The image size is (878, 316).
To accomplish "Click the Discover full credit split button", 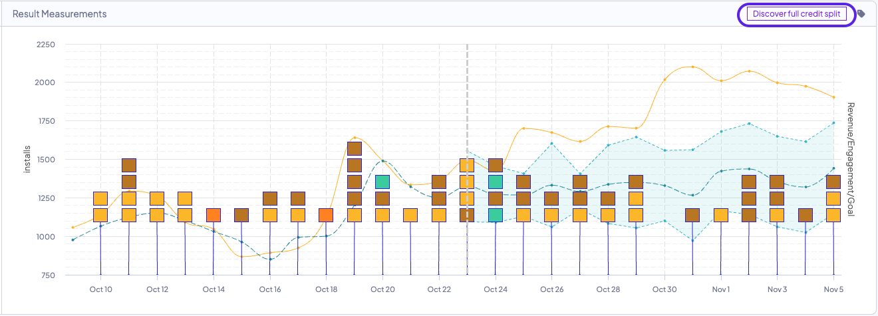I will tap(796, 14).
